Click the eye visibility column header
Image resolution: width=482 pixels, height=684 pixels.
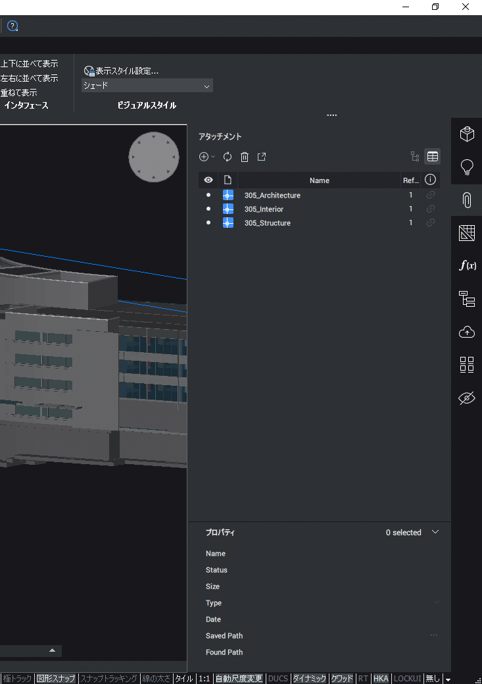208,180
